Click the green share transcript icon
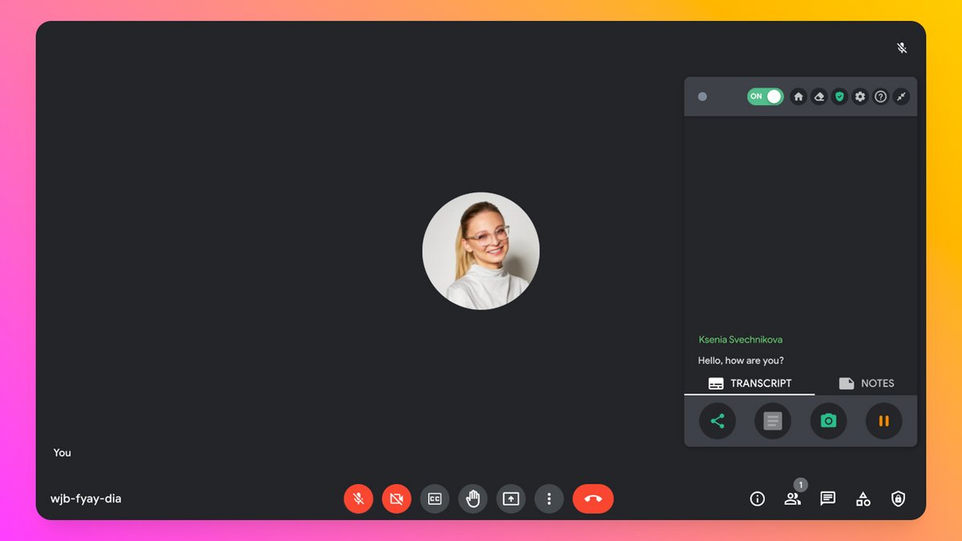 [717, 421]
